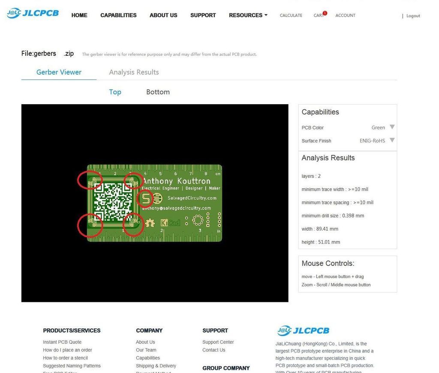439x373 pixels.
Task: Expand the Surface Finish dropdown arrow
Action: point(392,140)
